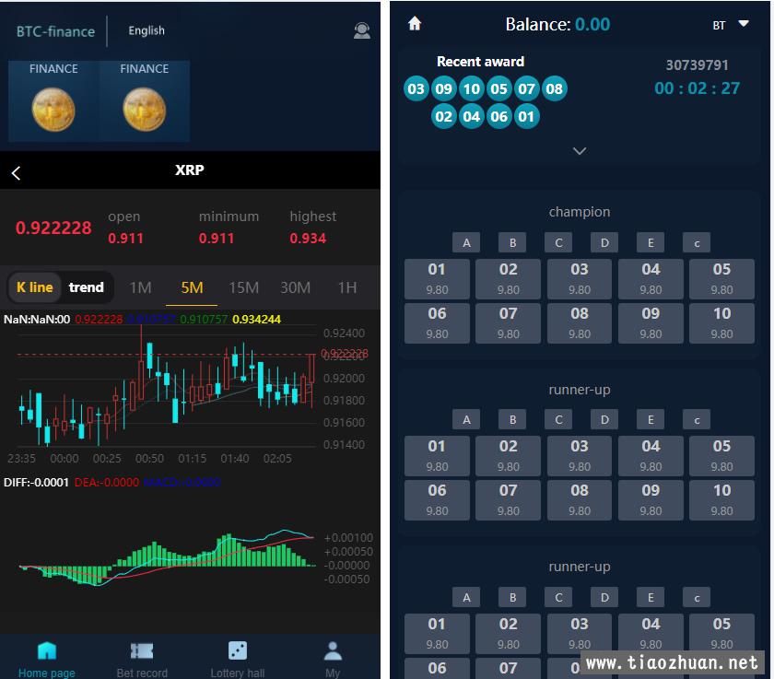
Task: Open customer support headset icon
Action: point(362,30)
